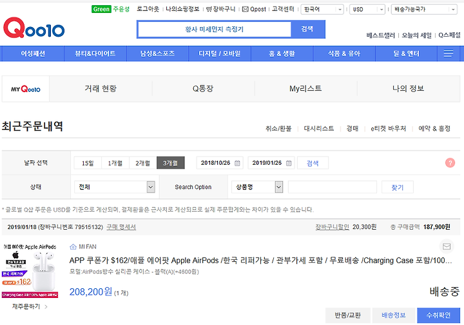
Task: Open end date calendar icon for 2019/01/26
Action: [289, 163]
